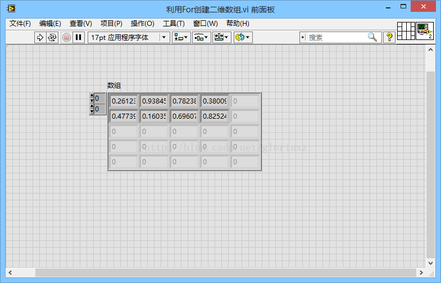This screenshot has height=283, width=441.
Task: Increment the row index of the array
Action: coord(92,96)
